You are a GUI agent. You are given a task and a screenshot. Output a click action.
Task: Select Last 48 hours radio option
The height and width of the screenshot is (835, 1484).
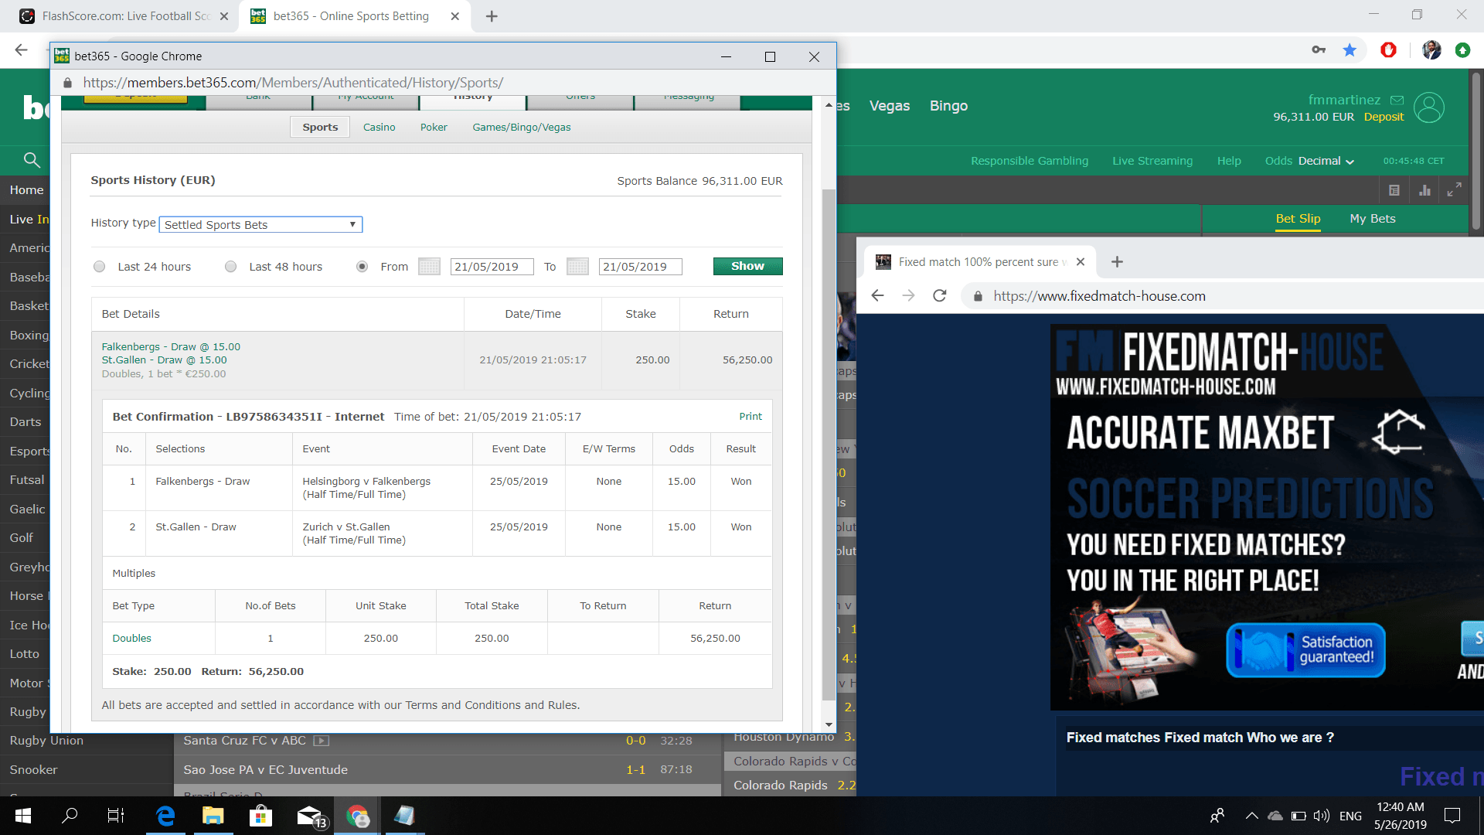click(x=230, y=267)
